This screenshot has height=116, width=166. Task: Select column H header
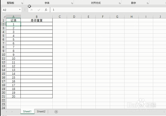click(x=131, y=17)
